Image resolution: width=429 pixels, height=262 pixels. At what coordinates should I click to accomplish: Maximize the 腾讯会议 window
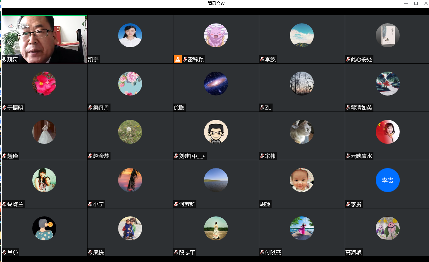pyautogui.click(x=416, y=3)
